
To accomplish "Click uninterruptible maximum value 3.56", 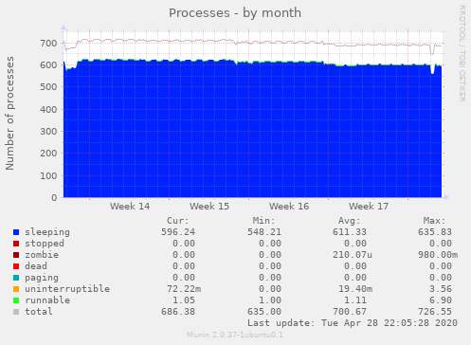I will click(441, 289).
